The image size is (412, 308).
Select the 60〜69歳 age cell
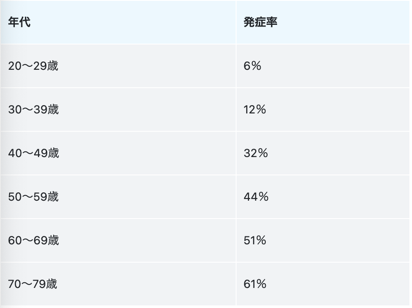(33, 240)
